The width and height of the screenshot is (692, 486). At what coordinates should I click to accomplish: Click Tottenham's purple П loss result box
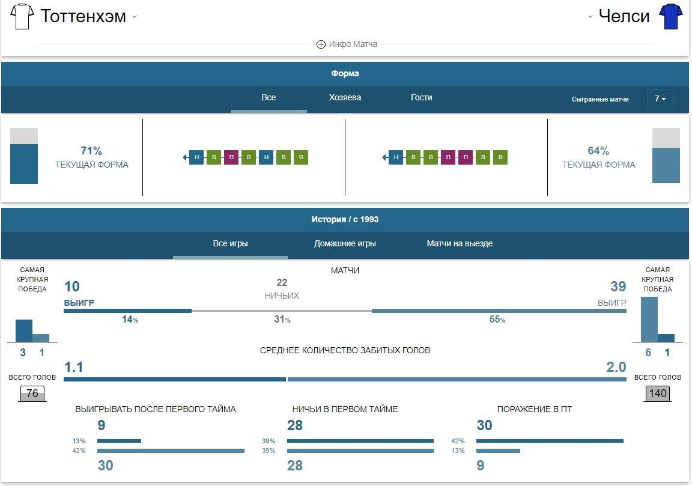point(231,157)
